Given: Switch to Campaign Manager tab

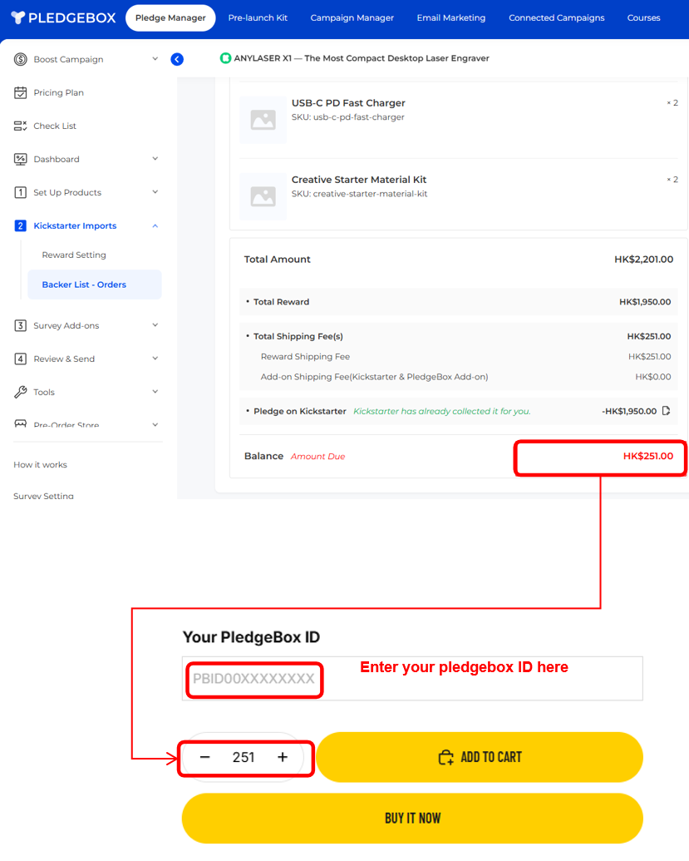Looking at the screenshot, I should (352, 17).
